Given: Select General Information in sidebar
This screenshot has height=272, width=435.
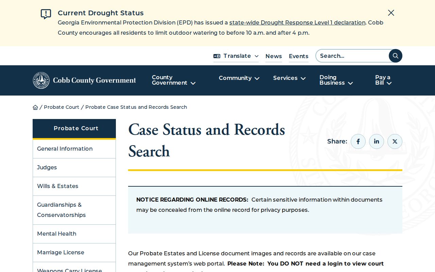Looking at the screenshot, I should [x=74, y=149].
